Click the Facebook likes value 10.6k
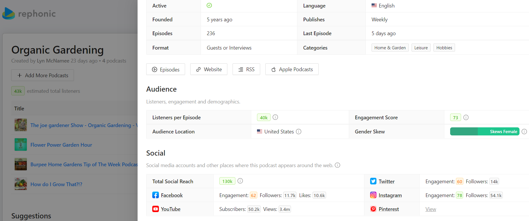This screenshot has width=529, height=221. 319,195
